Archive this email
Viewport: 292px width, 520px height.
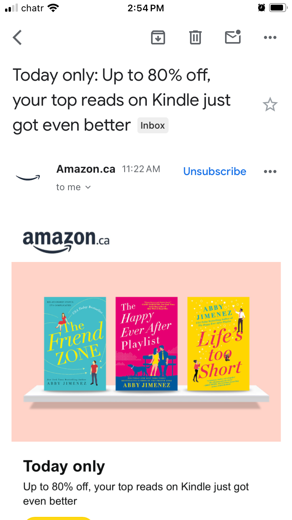point(158,37)
